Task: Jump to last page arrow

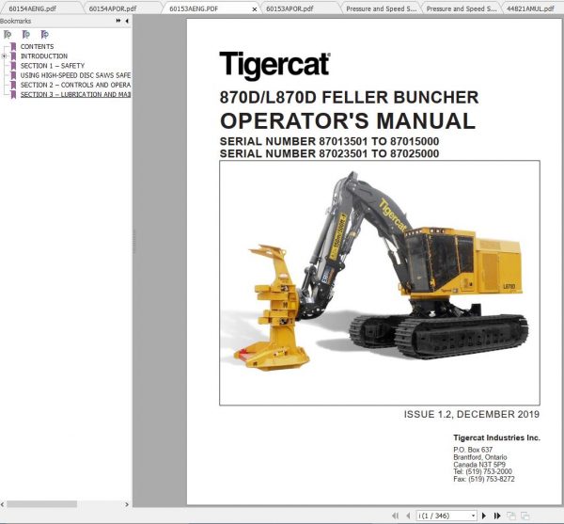Action: click(x=497, y=516)
